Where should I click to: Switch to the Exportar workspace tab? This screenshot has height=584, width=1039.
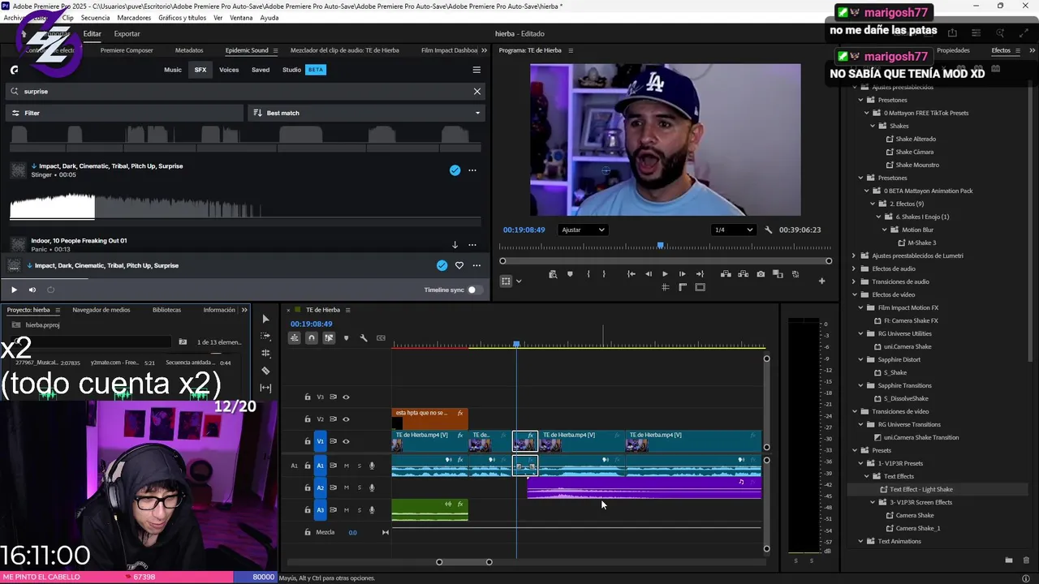[127, 34]
